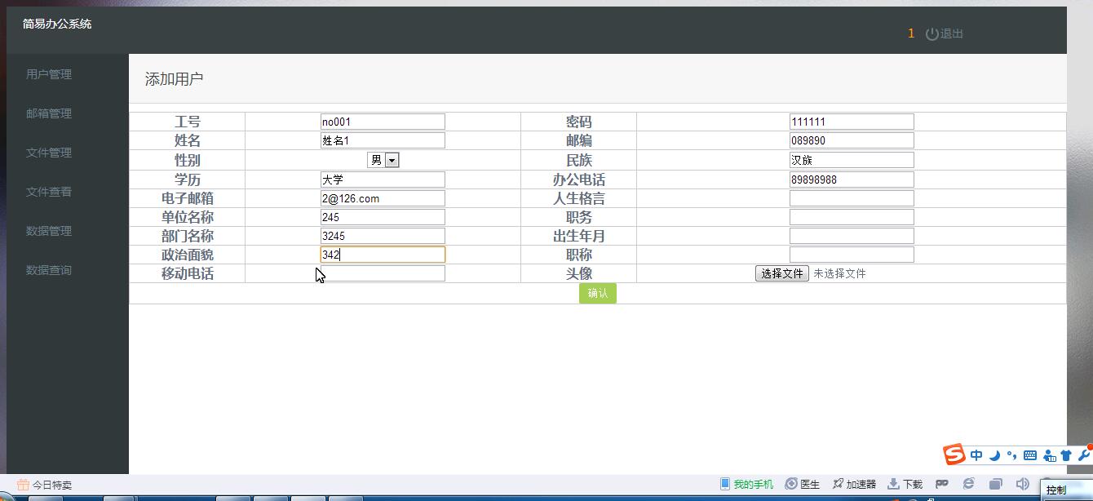1093x501 pixels.
Task: Click the 密码 field containing 111111
Action: point(852,122)
